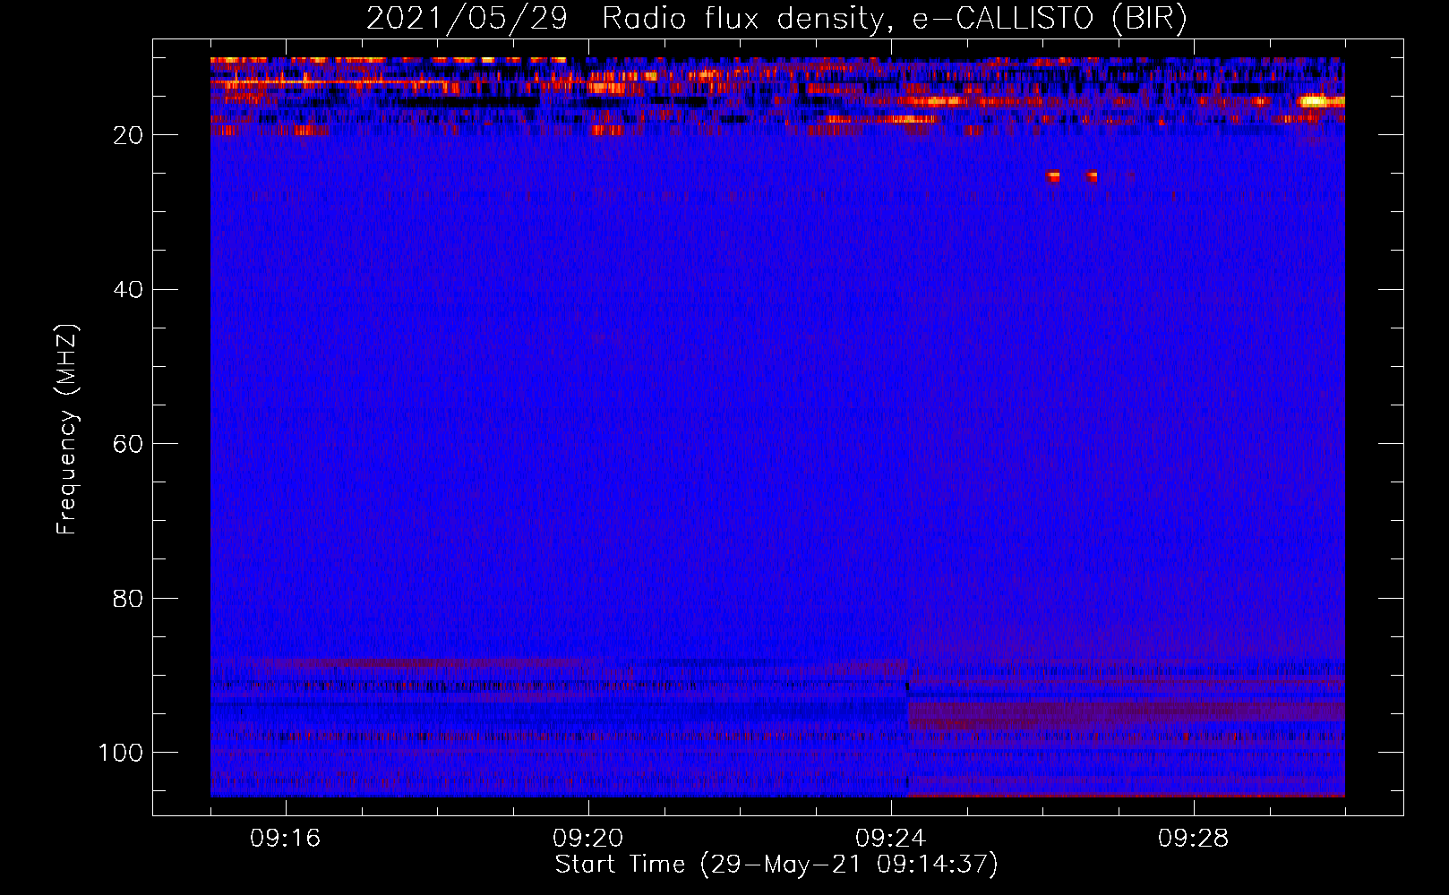Click the 'Start Time (29-May-21 09:14:37)' label
Viewport: 1449px width, 895px height.
pos(776,865)
